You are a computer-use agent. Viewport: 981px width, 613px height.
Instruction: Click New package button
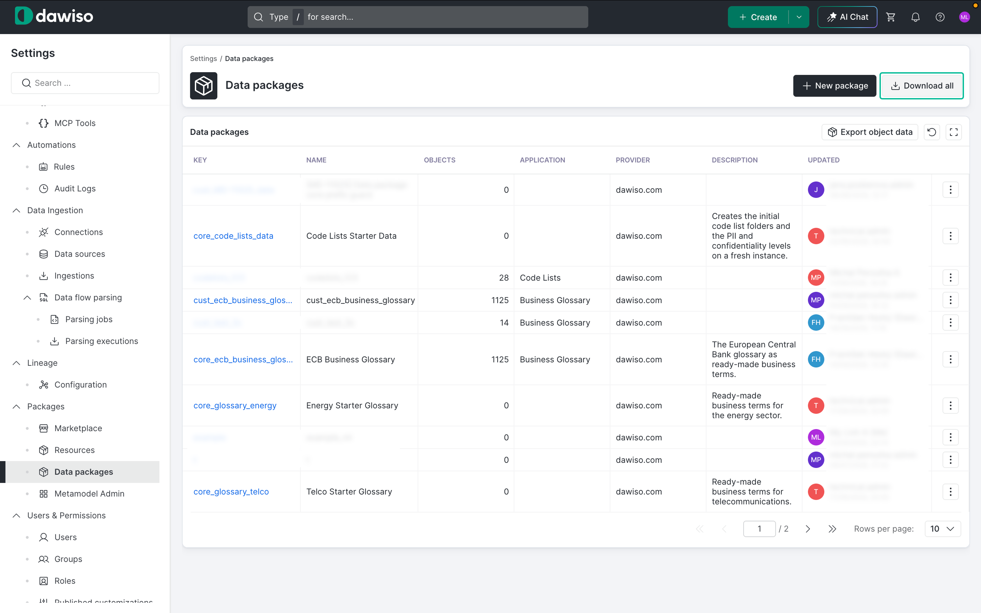(834, 85)
